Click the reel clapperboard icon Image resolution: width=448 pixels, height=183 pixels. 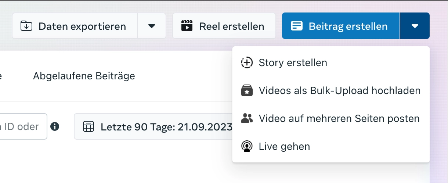187,26
